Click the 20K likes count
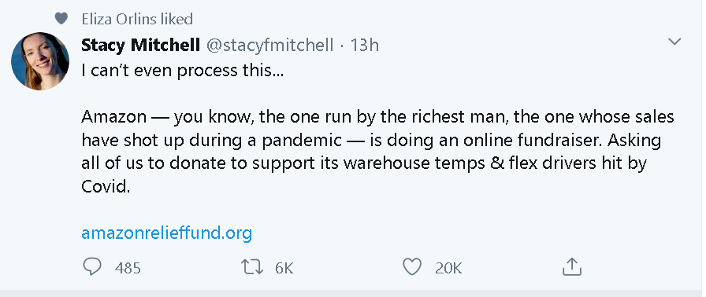This screenshot has width=706, height=297. click(448, 268)
